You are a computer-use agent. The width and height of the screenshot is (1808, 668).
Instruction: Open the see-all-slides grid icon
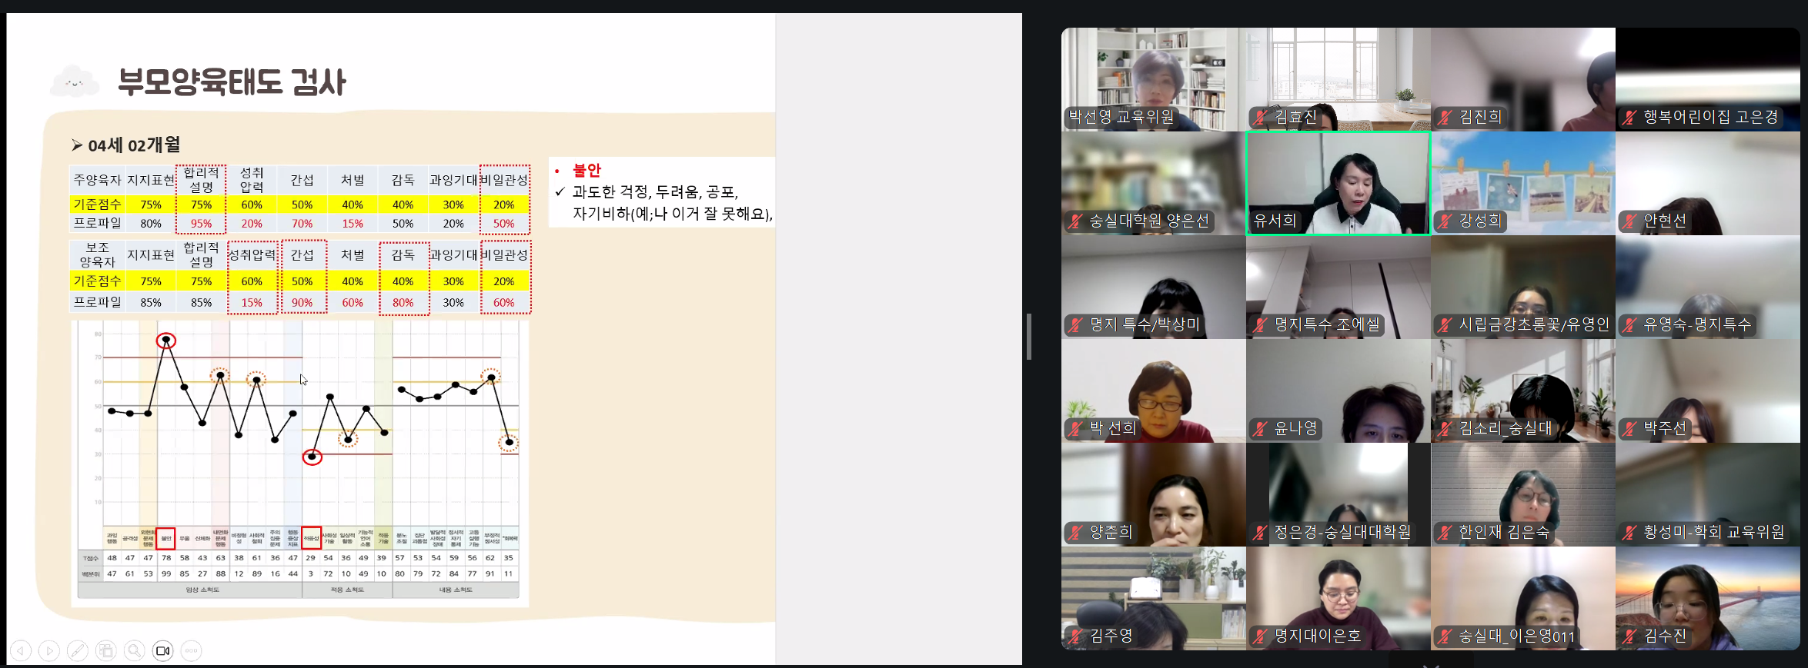tap(106, 651)
